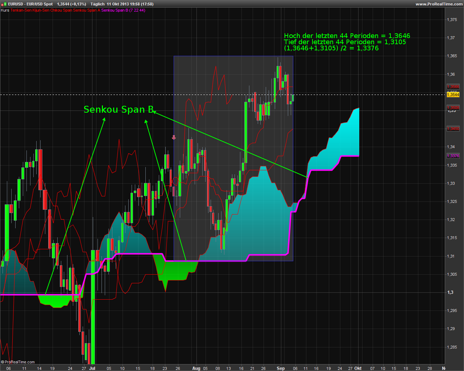
Task: Click the Täglich timeframe label
Action: point(98,4)
